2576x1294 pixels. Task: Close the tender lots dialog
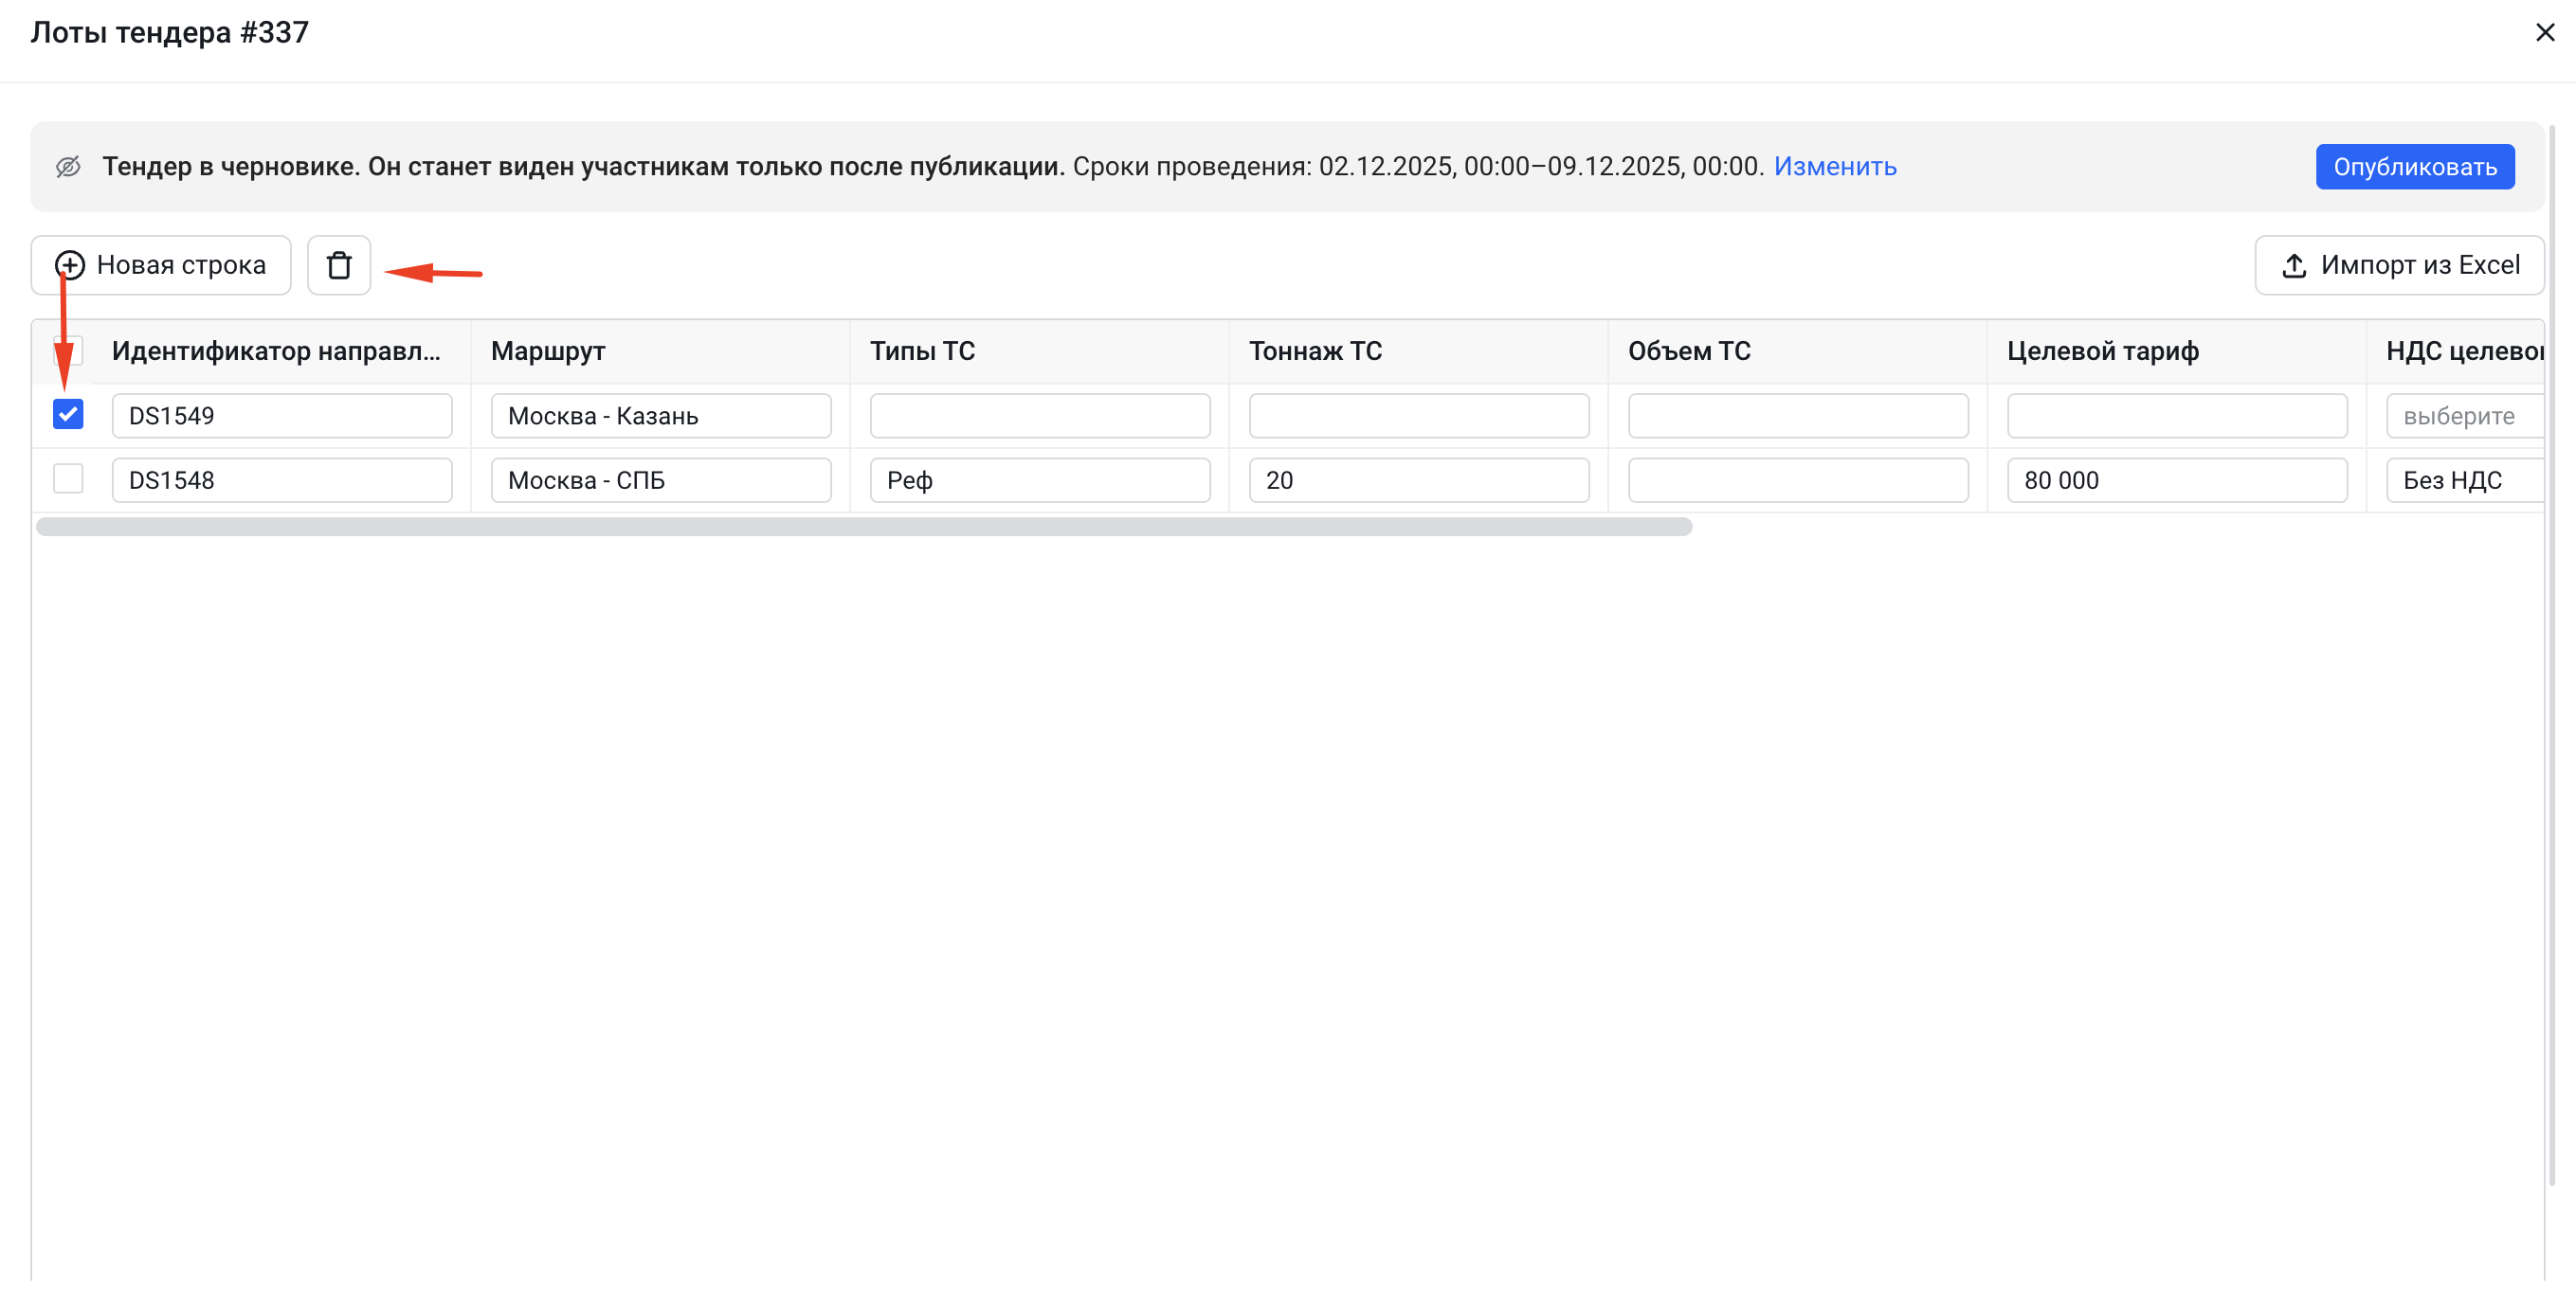[2544, 33]
